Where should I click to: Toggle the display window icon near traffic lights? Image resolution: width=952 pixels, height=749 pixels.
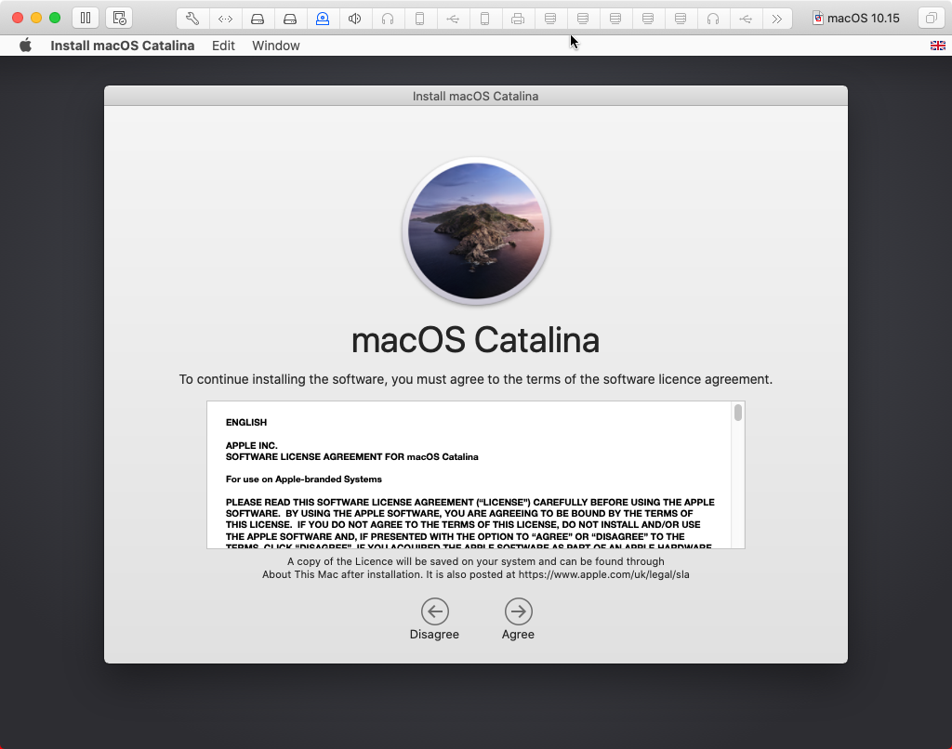click(x=119, y=17)
